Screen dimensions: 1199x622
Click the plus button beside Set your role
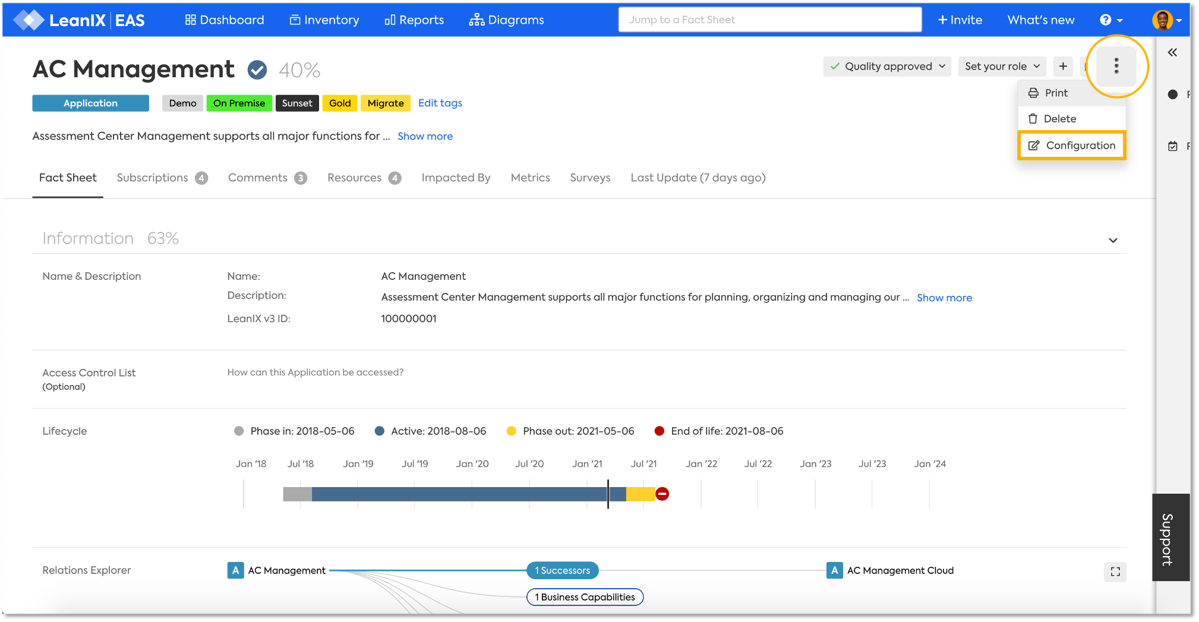point(1063,67)
